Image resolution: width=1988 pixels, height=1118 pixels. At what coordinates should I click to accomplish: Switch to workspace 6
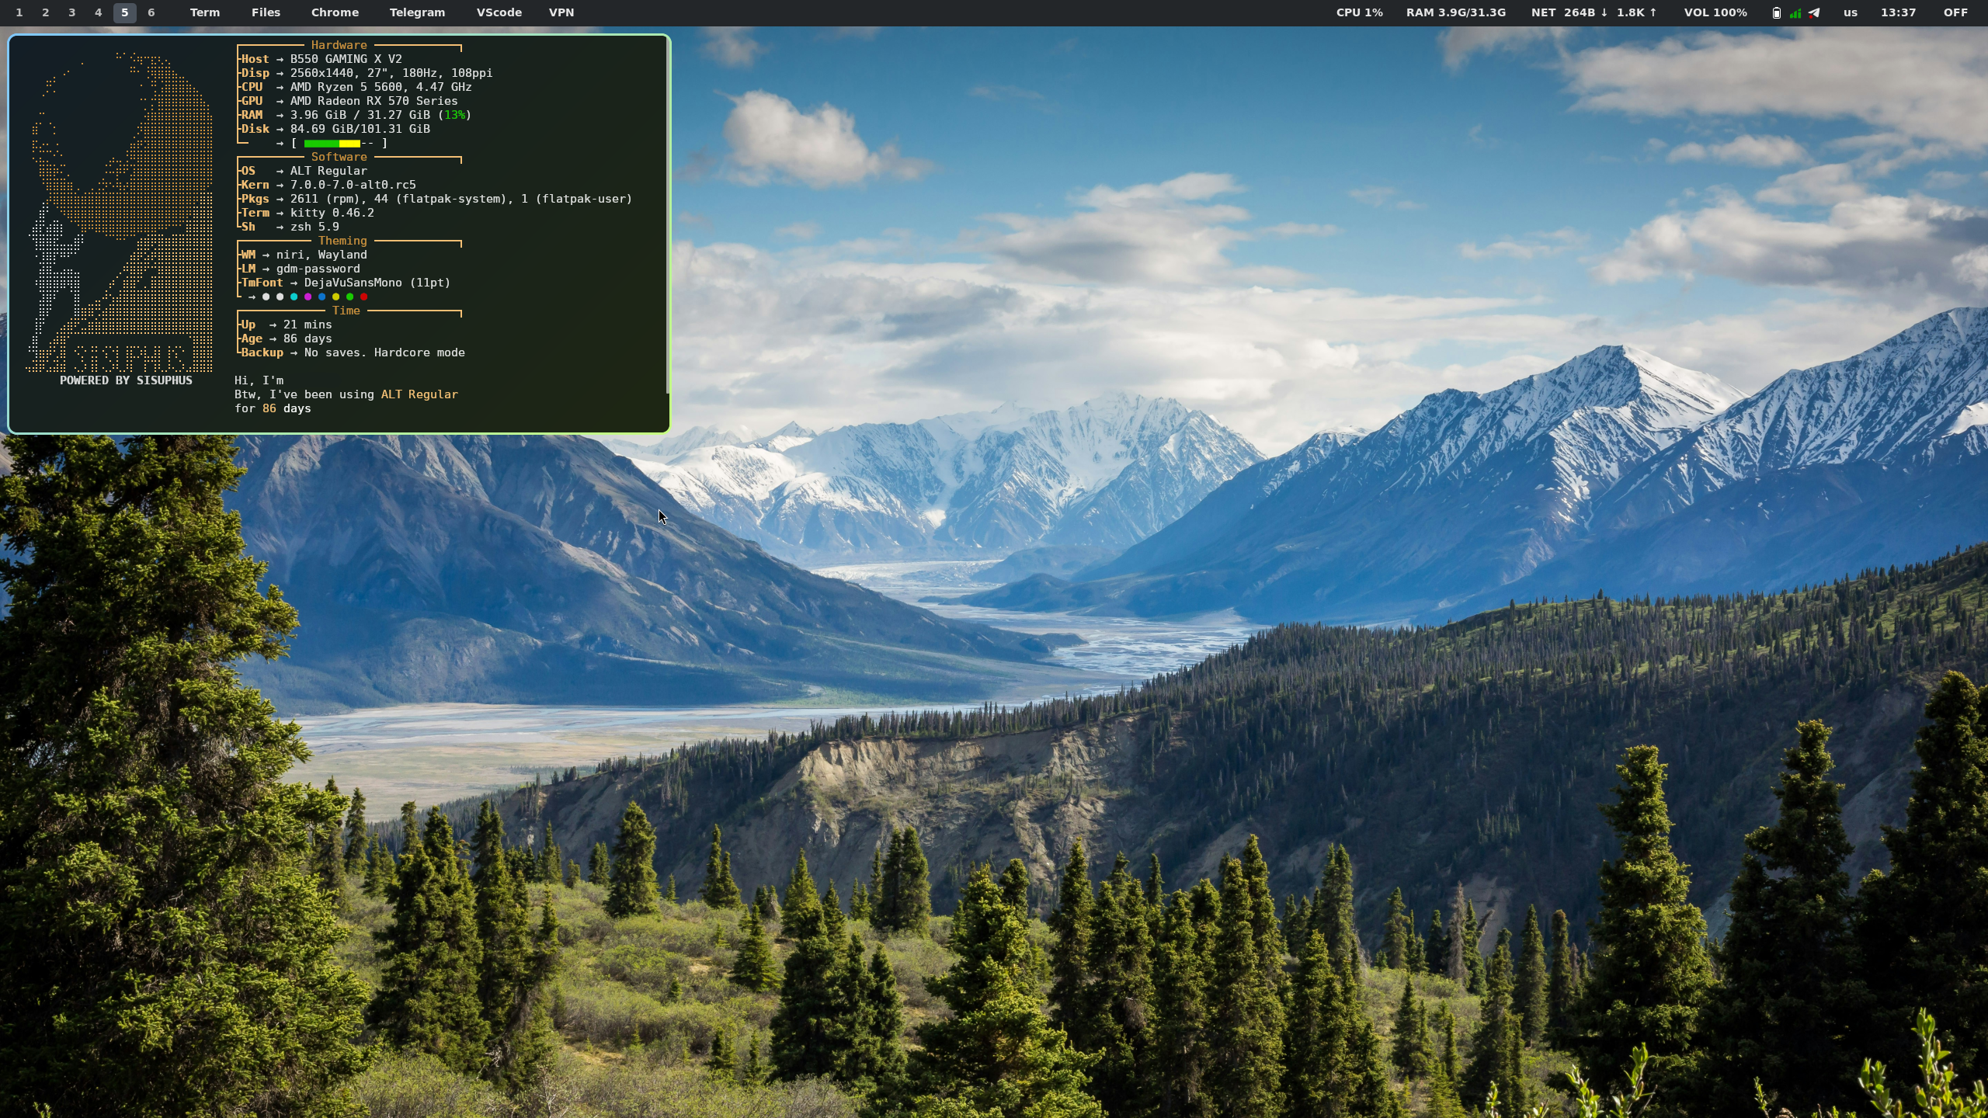pyautogui.click(x=151, y=12)
